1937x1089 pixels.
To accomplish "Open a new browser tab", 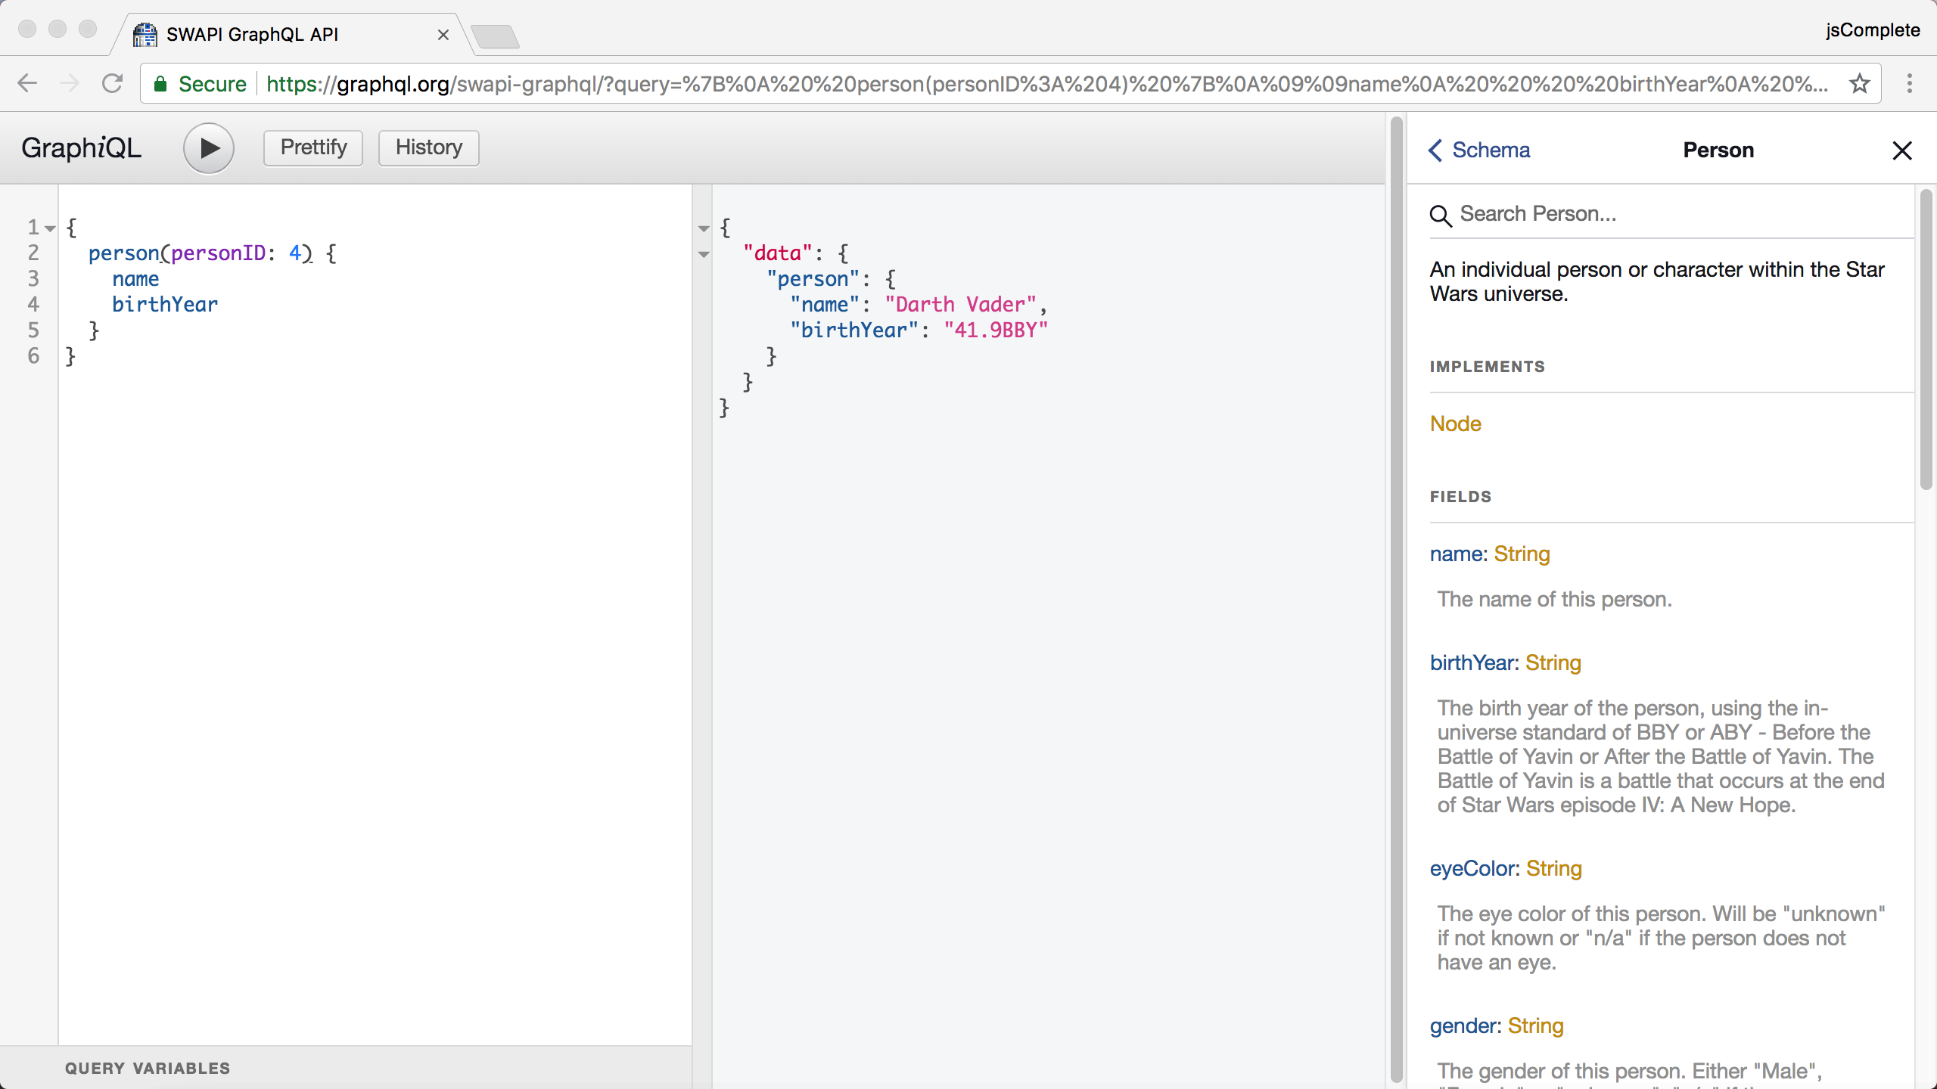I will point(495,36).
